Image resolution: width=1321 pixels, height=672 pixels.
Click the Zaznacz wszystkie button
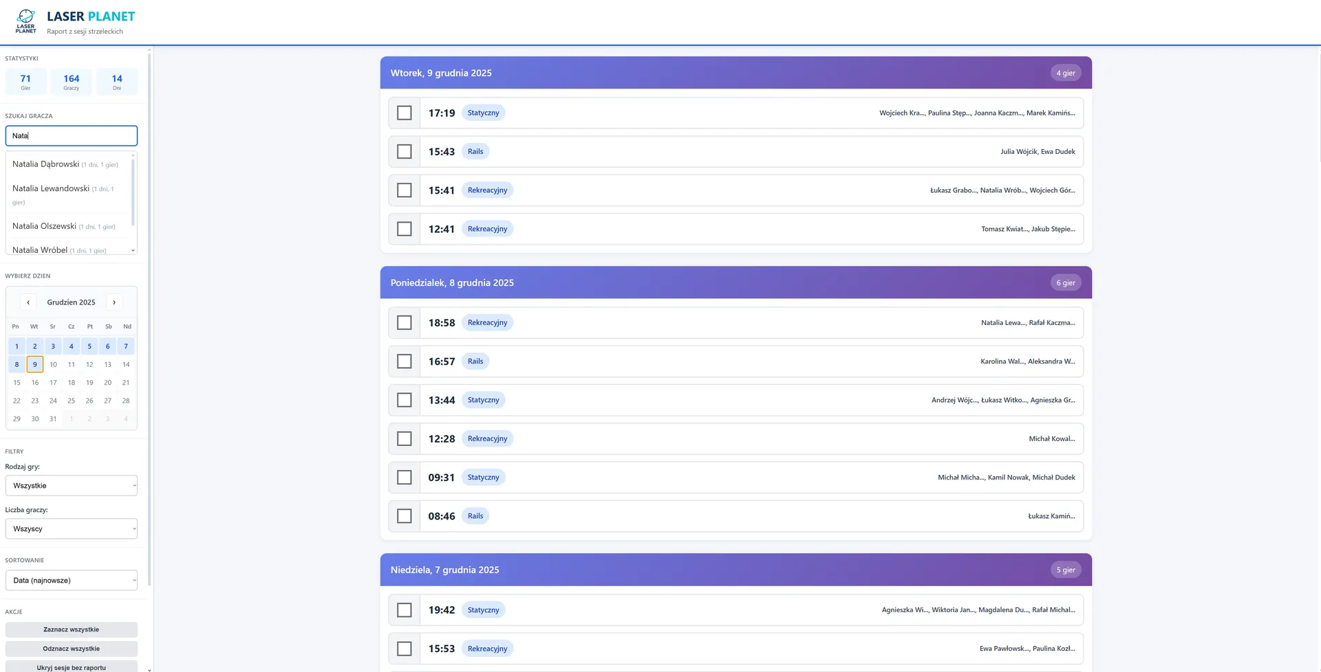pyautogui.click(x=72, y=629)
